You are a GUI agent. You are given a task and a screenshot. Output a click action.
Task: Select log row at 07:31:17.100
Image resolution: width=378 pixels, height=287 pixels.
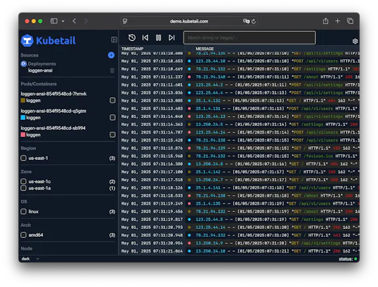tap(240, 172)
